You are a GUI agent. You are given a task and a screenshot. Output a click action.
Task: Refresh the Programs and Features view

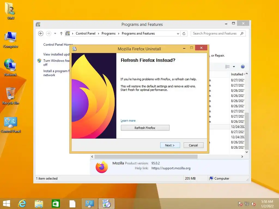[x=184, y=33]
